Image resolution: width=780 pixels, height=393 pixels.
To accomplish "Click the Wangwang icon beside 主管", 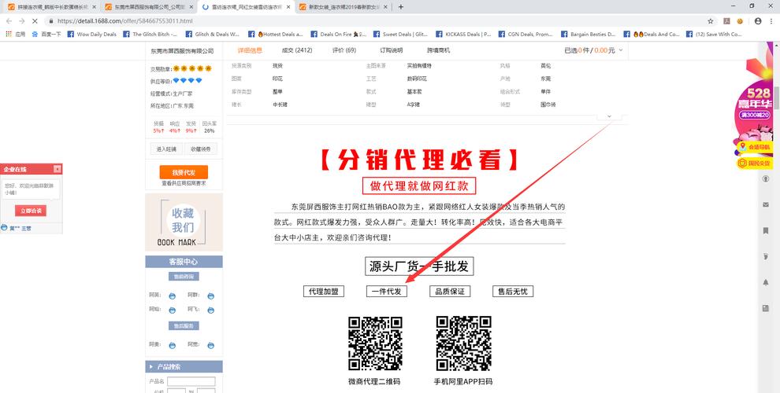I will tap(5, 228).
